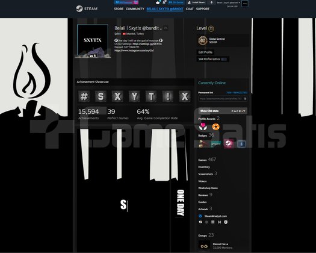Screen dimensions: 316x253
Task: Click the bracketed H icon under SteamAnalyst
Action: pos(219,222)
